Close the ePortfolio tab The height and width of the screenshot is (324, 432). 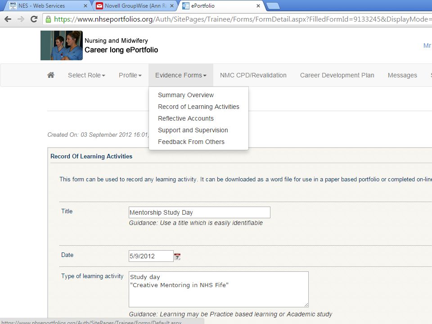click(x=258, y=5)
